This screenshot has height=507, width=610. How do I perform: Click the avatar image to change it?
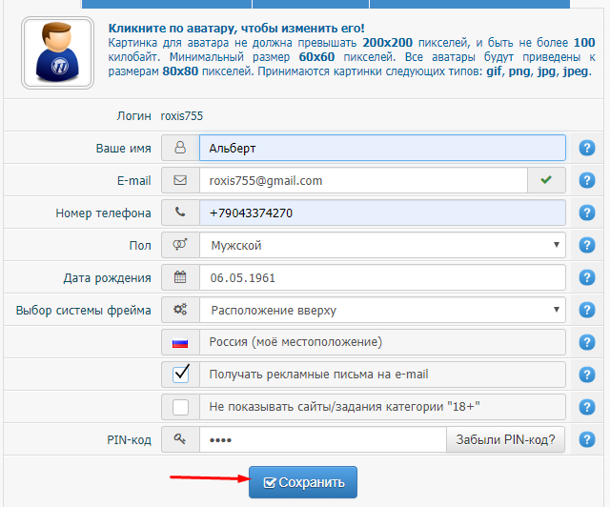(57, 52)
